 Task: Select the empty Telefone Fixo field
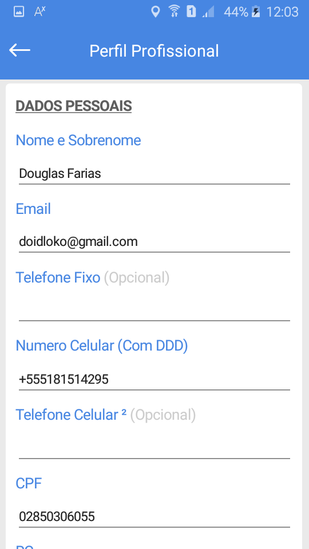pyautogui.click(x=154, y=310)
